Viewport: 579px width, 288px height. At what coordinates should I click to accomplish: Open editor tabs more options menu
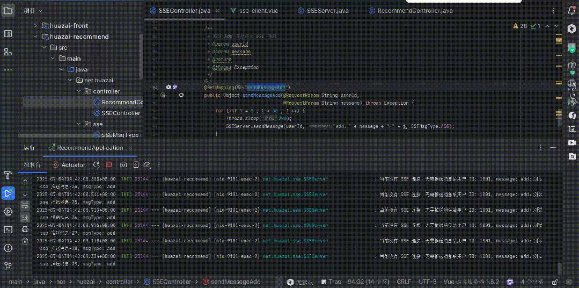coord(553,11)
